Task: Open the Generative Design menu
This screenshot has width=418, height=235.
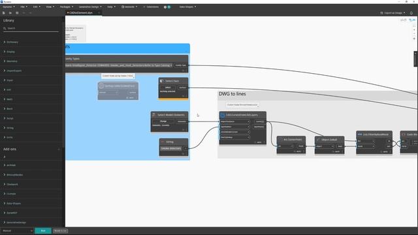Action: 90,7
